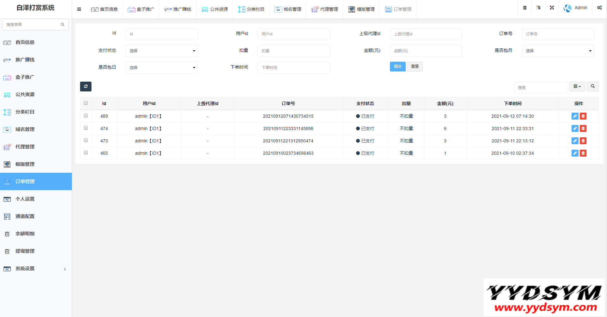Viewport: 607px width, 317px height.
Task: Select the checkbox for order 489
Action: tap(86, 115)
